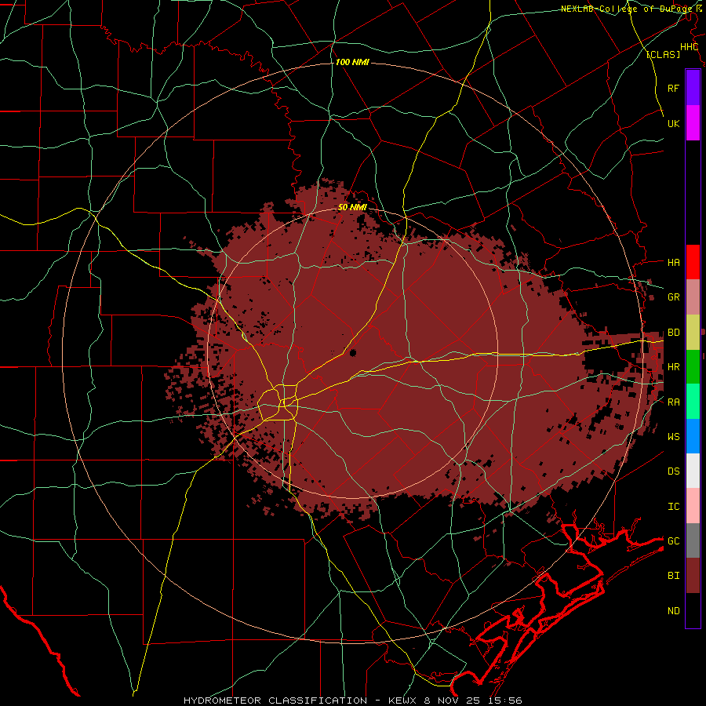Click the RA legend label

[x=673, y=402]
